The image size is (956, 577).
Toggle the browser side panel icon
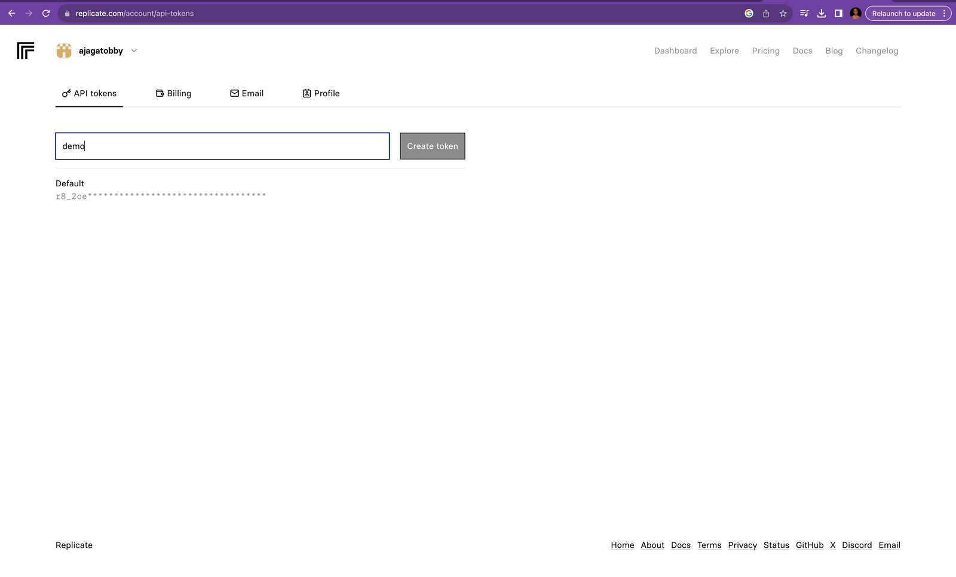(x=838, y=13)
